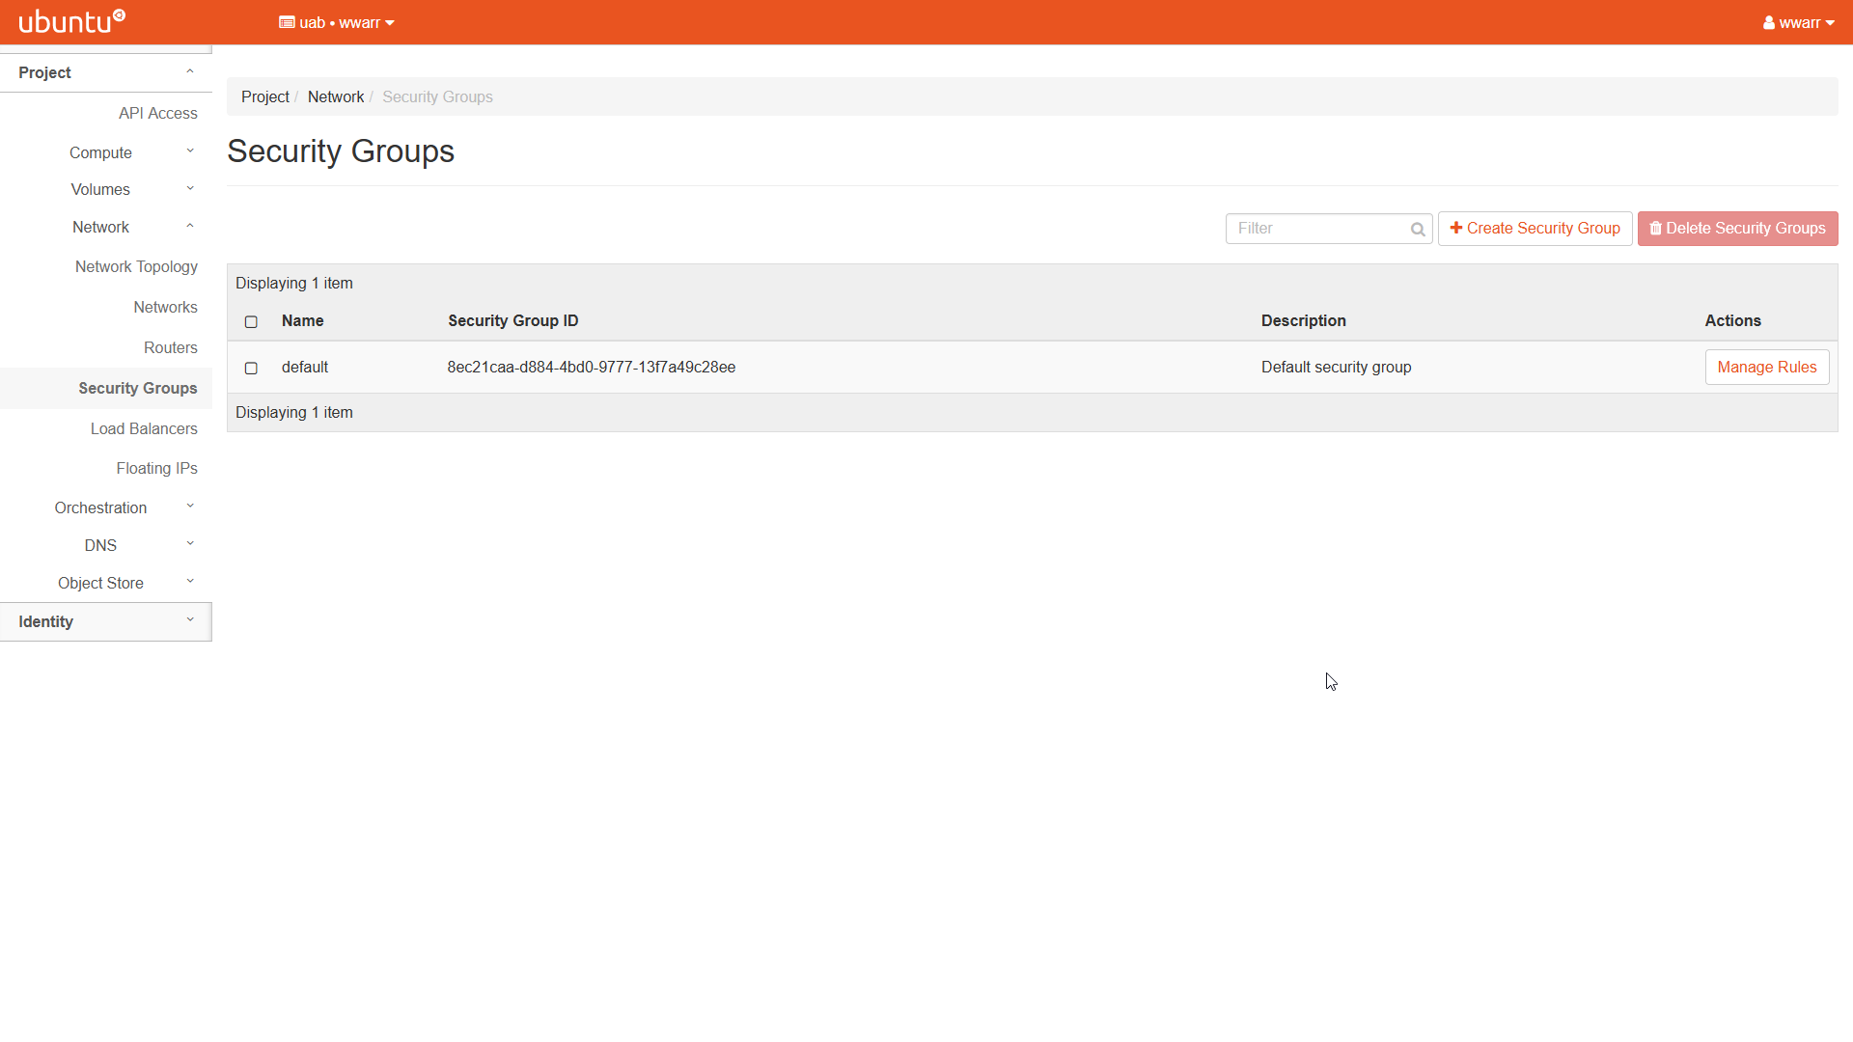This screenshot has height=1042, width=1853.
Task: Click the Ubuntu logo in header
Action: pos(72,21)
